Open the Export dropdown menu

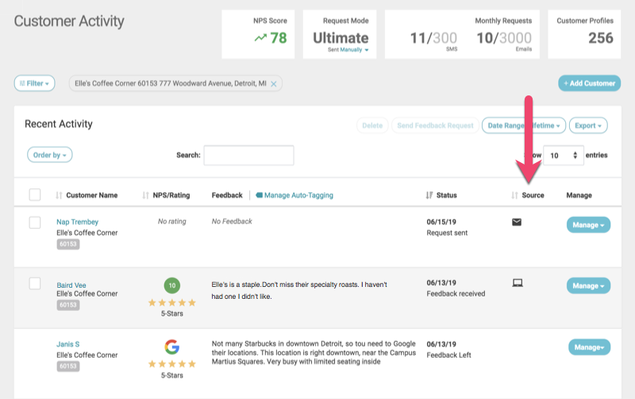(590, 126)
